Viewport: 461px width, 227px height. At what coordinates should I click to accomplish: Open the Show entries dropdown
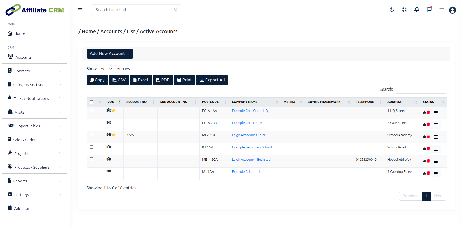(x=107, y=69)
